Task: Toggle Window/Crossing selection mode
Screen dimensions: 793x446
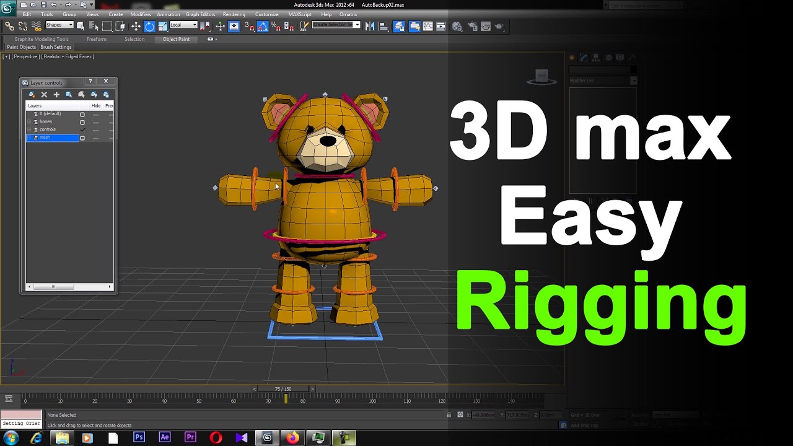Action: click(120, 26)
